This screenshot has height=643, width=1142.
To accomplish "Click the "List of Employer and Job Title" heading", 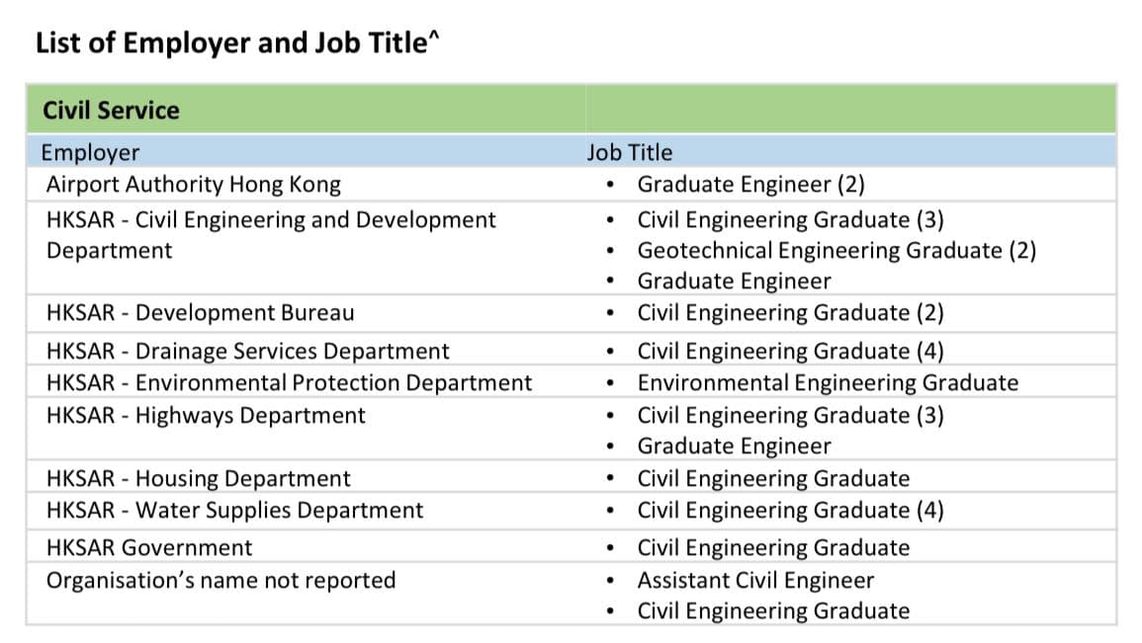I will point(236,44).
